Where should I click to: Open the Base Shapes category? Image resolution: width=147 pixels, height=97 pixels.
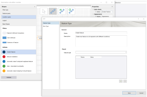click(19, 24)
